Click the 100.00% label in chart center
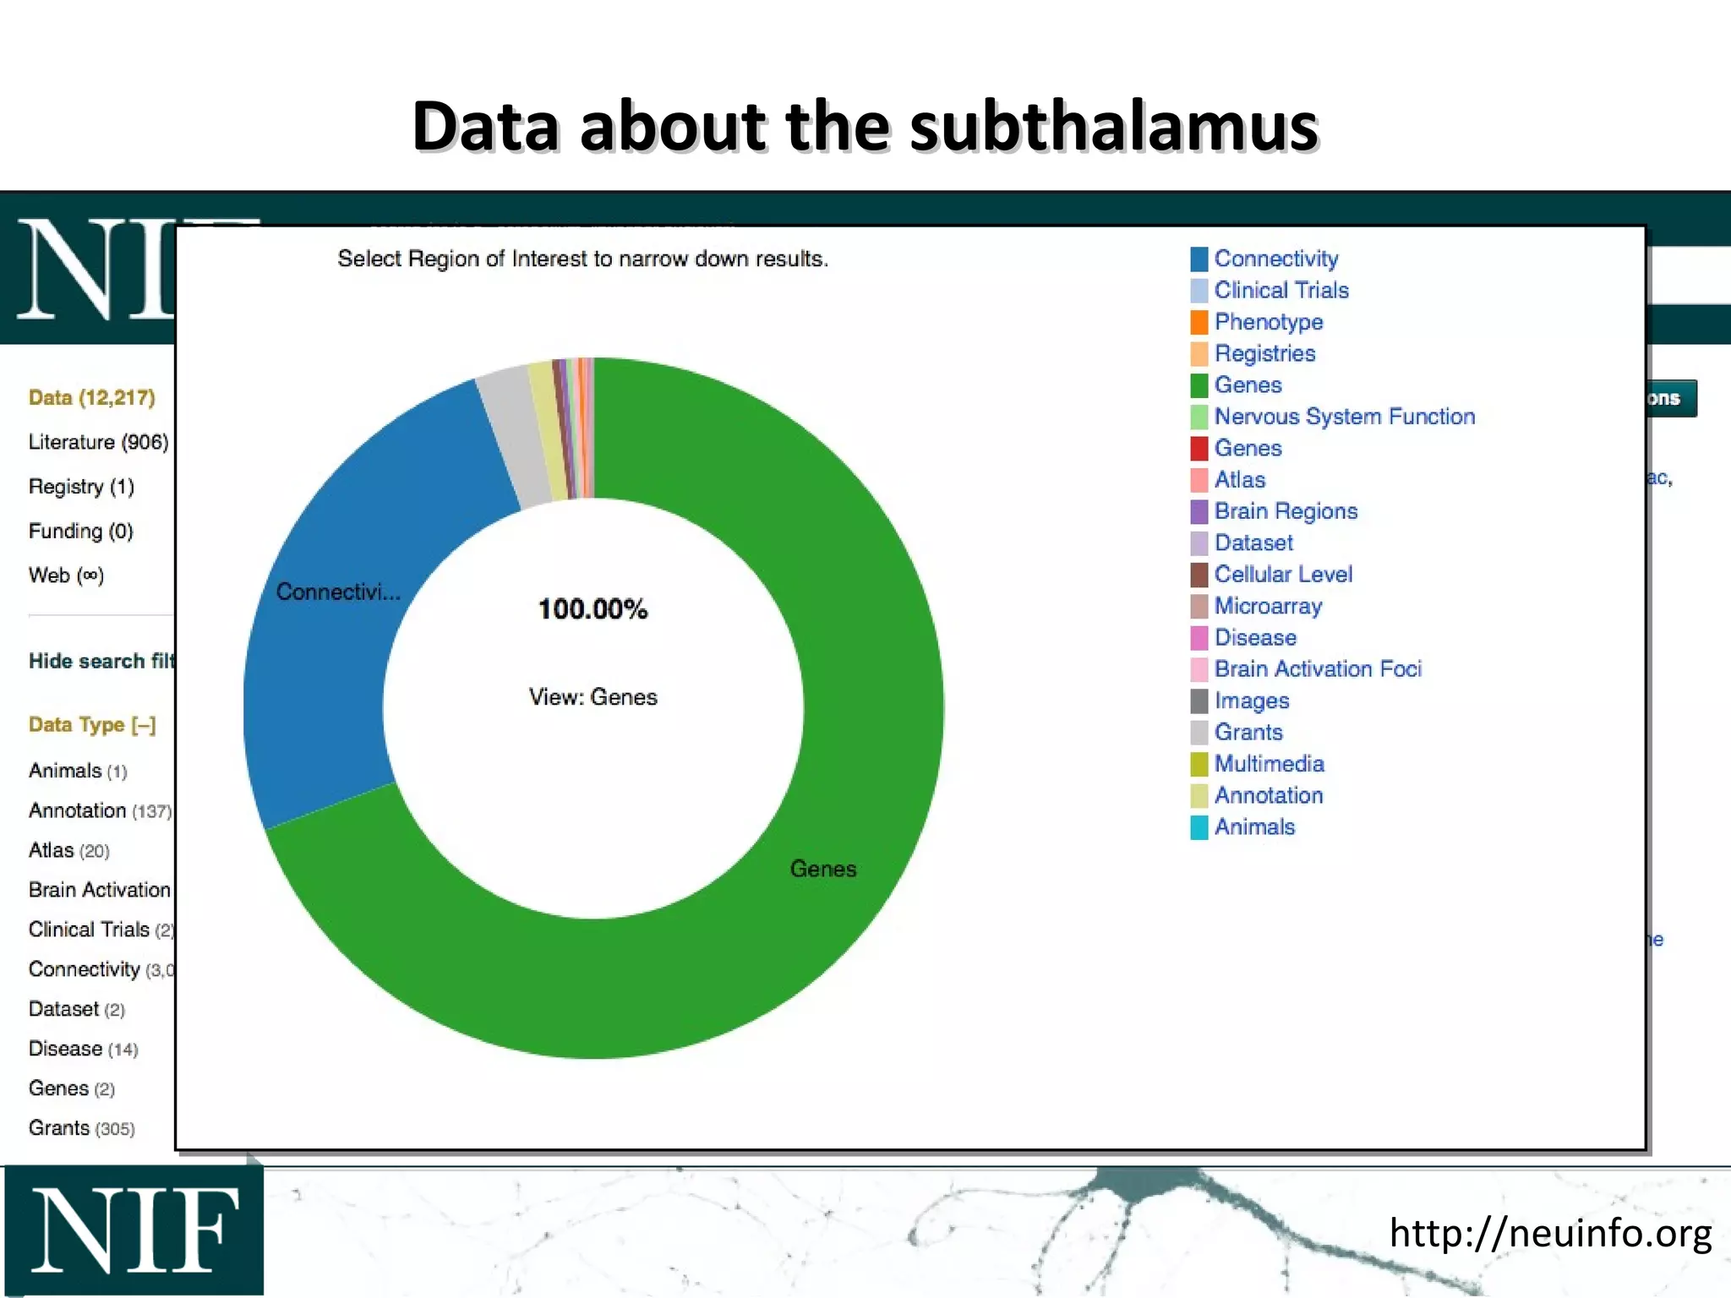The width and height of the screenshot is (1731, 1298). click(592, 608)
